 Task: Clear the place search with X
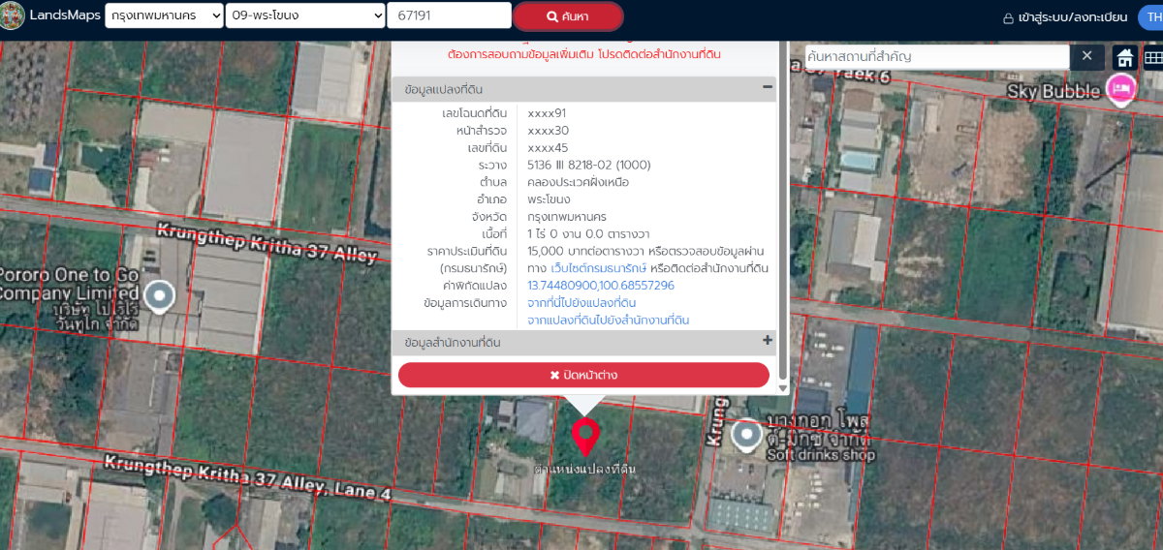tap(1086, 56)
